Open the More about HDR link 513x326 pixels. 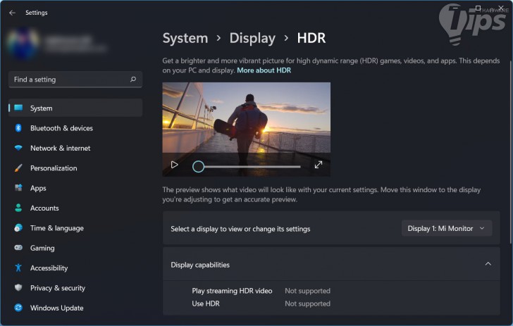coord(264,70)
